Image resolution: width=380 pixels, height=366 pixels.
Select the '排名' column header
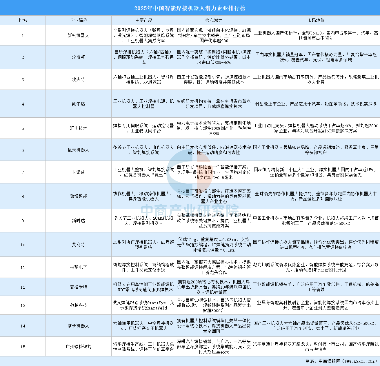click(23, 21)
